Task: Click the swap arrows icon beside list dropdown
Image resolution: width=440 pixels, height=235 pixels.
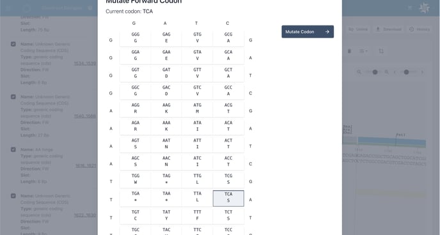Action: tap(381, 51)
